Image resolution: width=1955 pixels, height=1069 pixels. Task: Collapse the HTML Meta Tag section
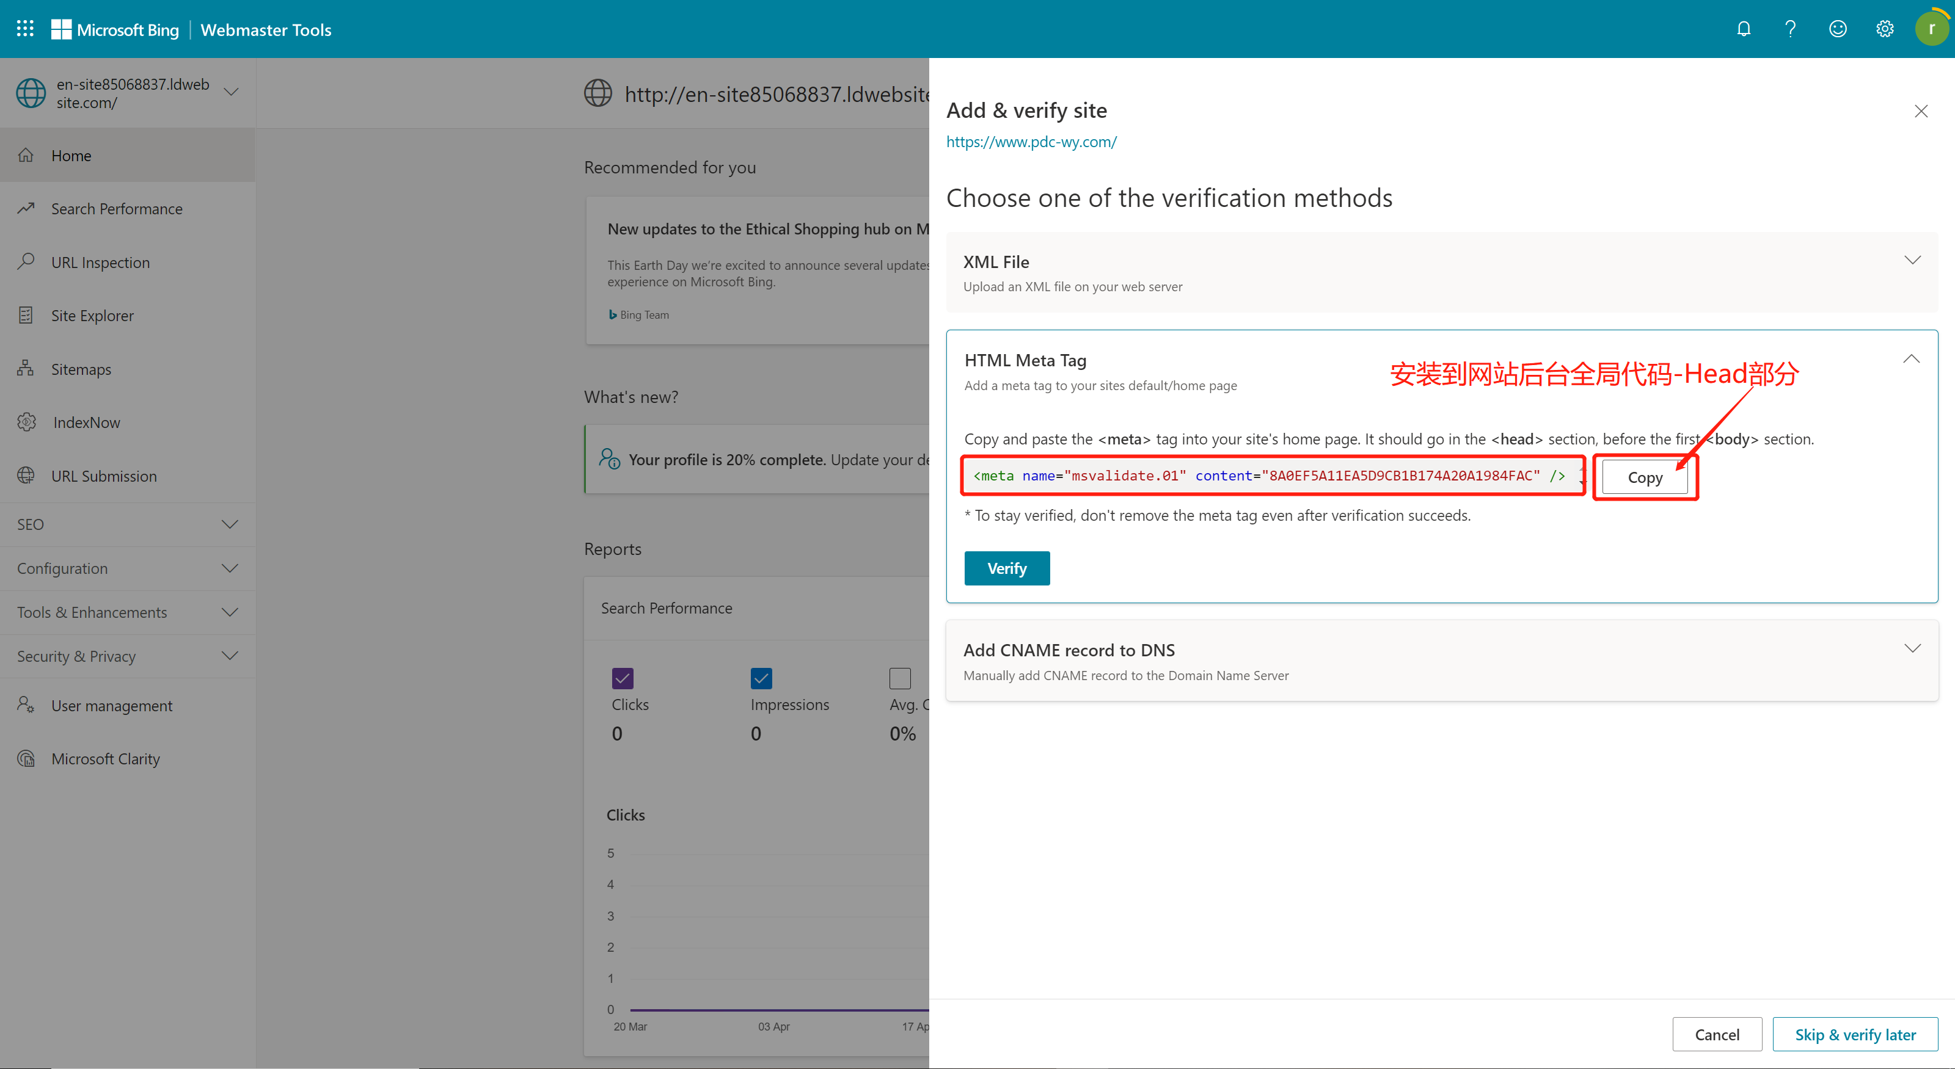coord(1911,360)
